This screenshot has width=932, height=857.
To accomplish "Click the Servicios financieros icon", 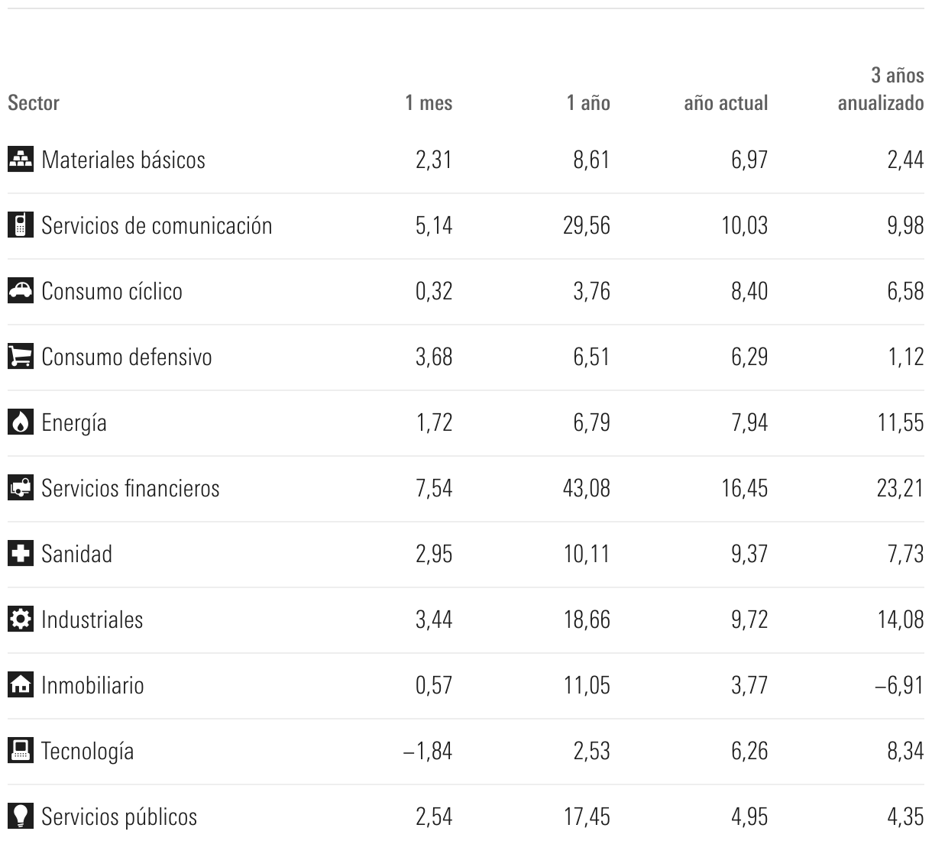I will tap(21, 488).
